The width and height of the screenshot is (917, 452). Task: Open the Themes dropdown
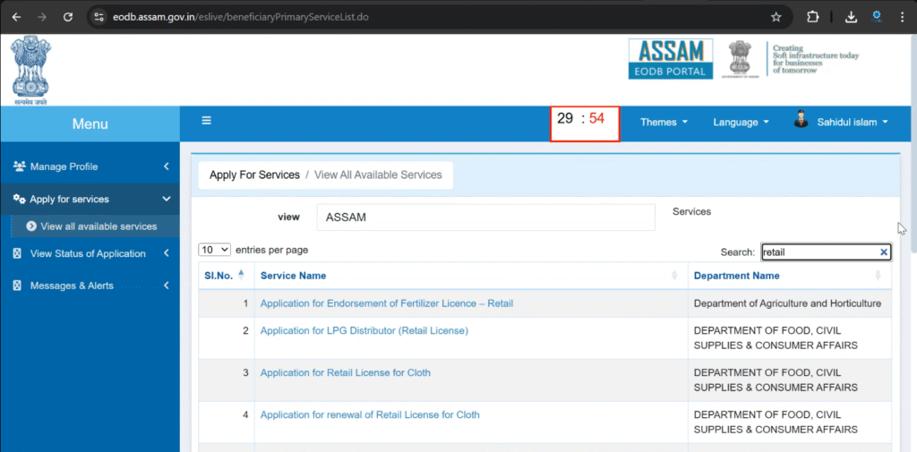[664, 123]
